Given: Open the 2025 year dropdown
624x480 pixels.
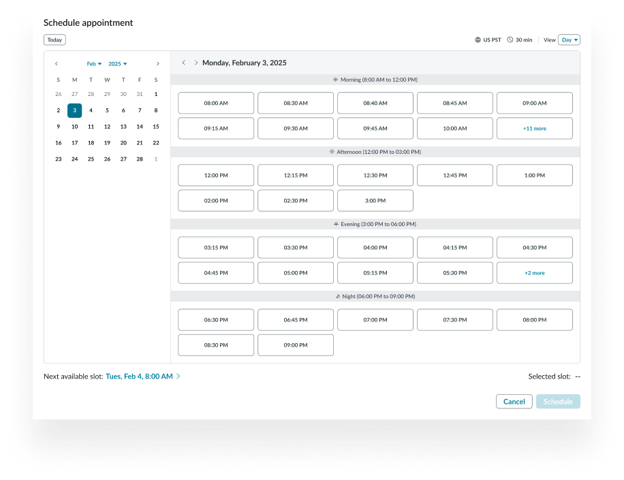Looking at the screenshot, I should pos(117,63).
